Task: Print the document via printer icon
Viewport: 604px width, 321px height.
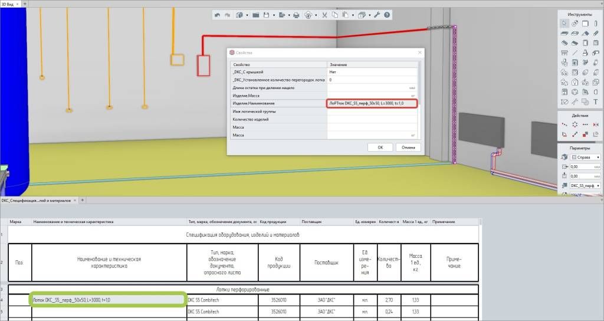Action: click(x=296, y=15)
